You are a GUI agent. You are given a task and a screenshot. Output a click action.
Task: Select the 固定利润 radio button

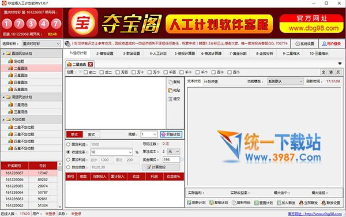click(x=68, y=144)
